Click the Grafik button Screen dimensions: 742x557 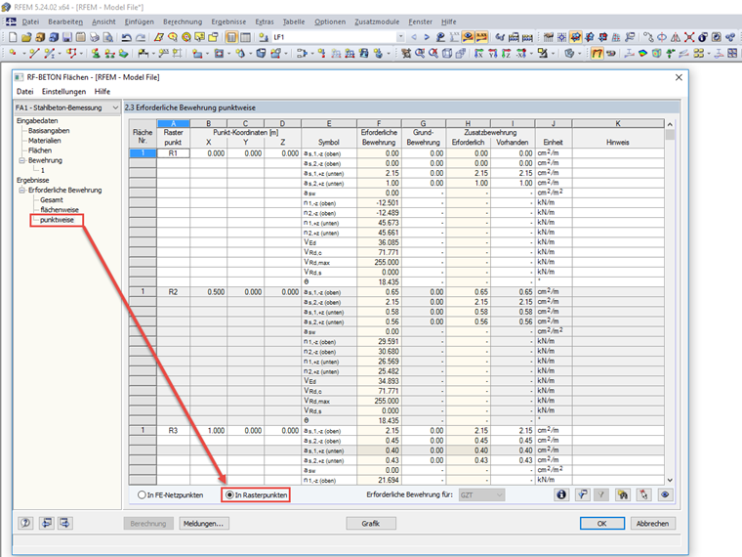371,524
